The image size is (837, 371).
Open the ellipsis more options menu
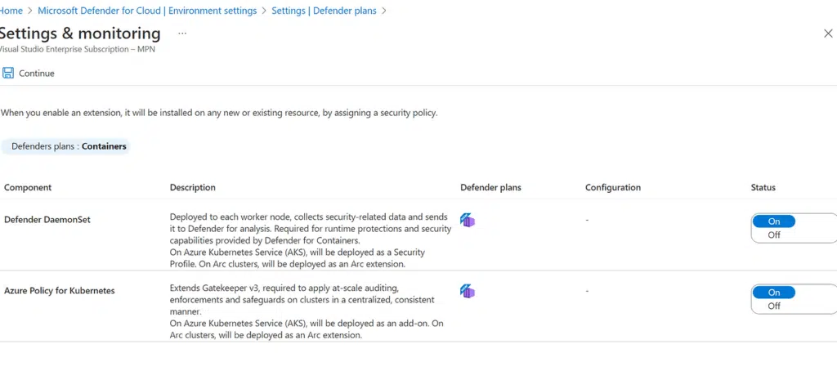point(182,34)
